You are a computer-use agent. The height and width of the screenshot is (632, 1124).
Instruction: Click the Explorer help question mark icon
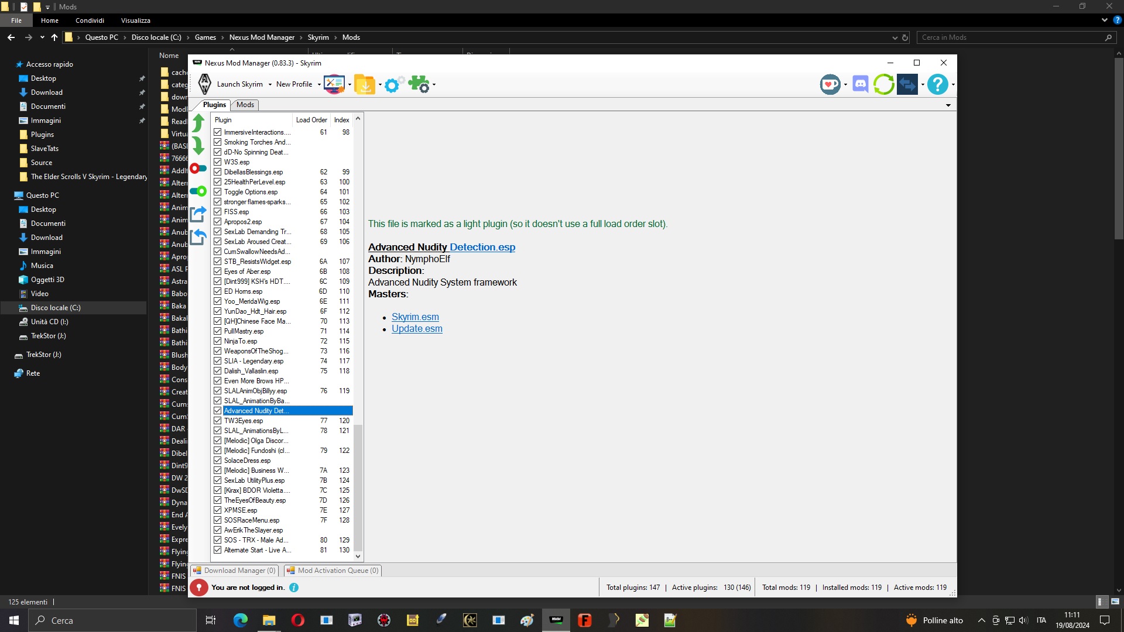(1117, 20)
